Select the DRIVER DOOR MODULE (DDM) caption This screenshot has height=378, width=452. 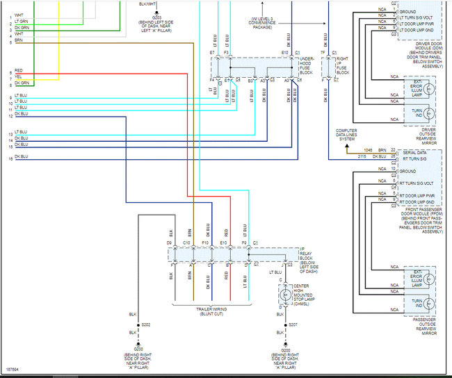(425, 55)
